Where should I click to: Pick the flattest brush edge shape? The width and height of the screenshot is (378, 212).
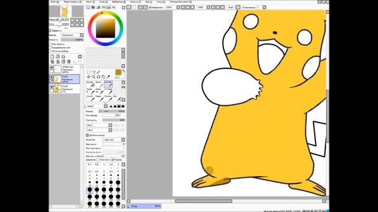click(x=123, y=106)
